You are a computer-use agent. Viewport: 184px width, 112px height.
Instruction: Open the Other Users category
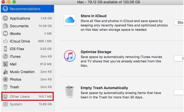(x=27, y=96)
